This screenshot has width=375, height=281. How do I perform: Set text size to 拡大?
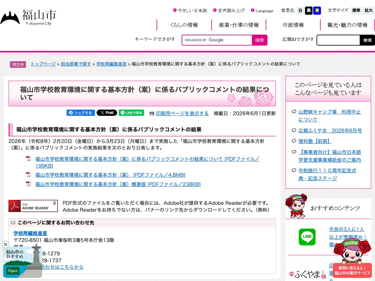(x=369, y=11)
